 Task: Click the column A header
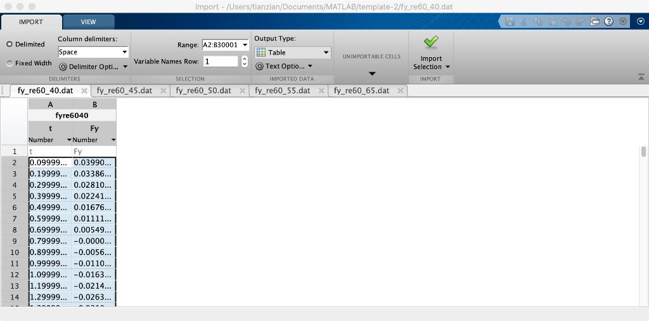point(50,105)
